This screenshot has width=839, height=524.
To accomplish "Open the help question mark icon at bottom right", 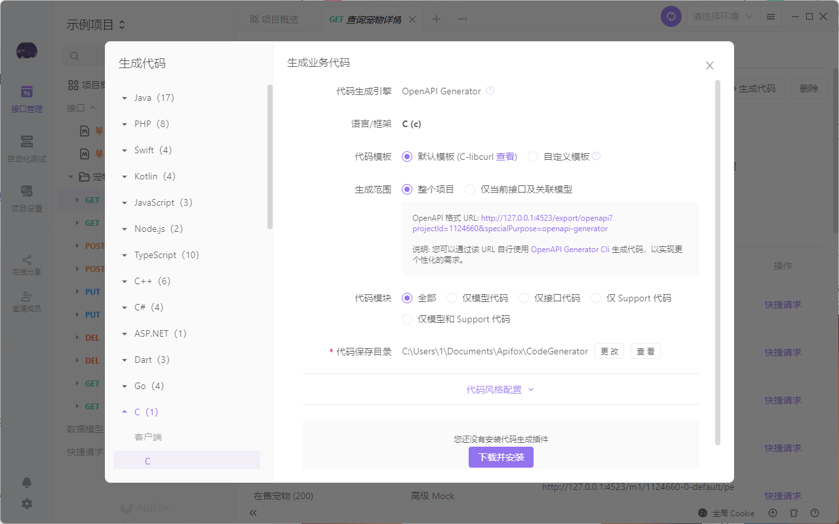I will coord(813,513).
